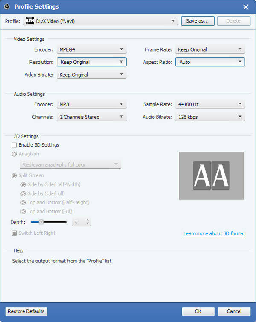The width and height of the screenshot is (256, 322).
Task: Enable 3D Settings checkbox
Action: [15, 145]
